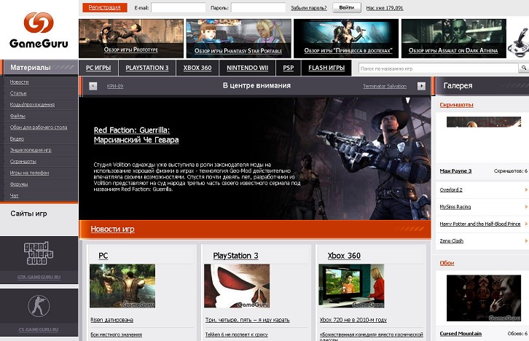Open Новости in the sidebar
Screen dimensions: 529x341
click(19, 82)
